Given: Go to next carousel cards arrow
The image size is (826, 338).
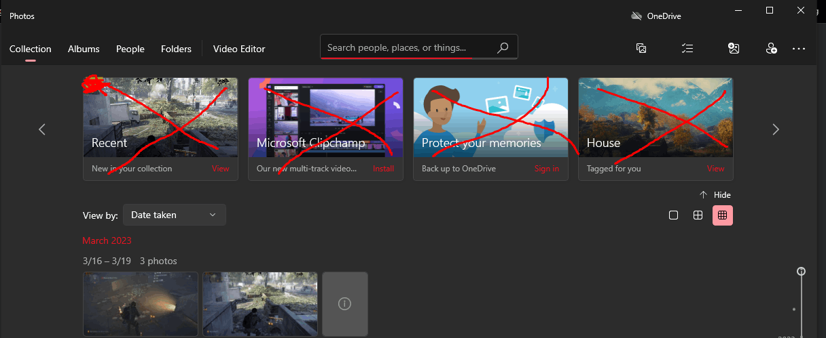Looking at the screenshot, I should coord(776,129).
